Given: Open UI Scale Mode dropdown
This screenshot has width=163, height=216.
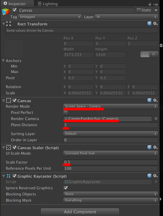Looking at the screenshot, I should tap(111, 153).
